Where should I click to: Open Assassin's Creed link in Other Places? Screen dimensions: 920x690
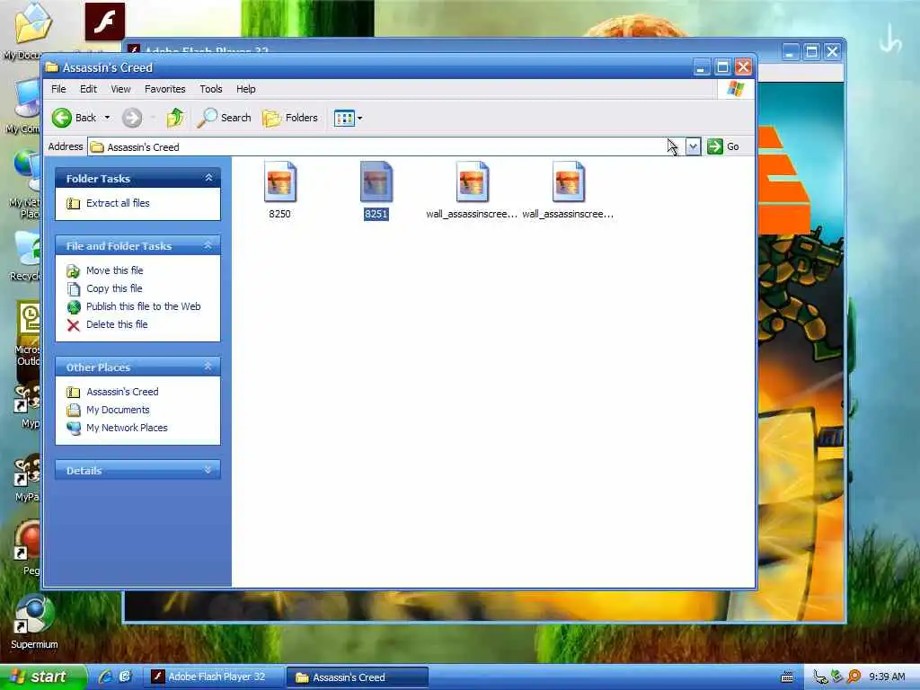(122, 392)
